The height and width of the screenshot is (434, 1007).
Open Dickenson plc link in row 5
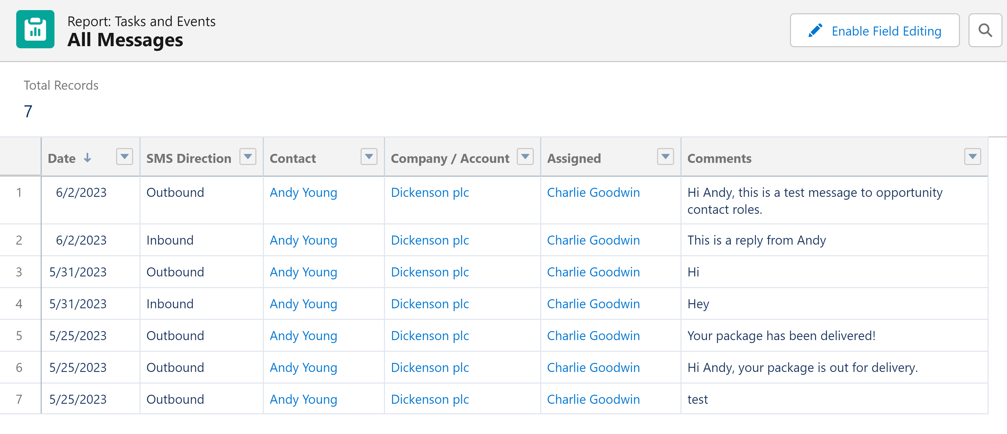[430, 336]
